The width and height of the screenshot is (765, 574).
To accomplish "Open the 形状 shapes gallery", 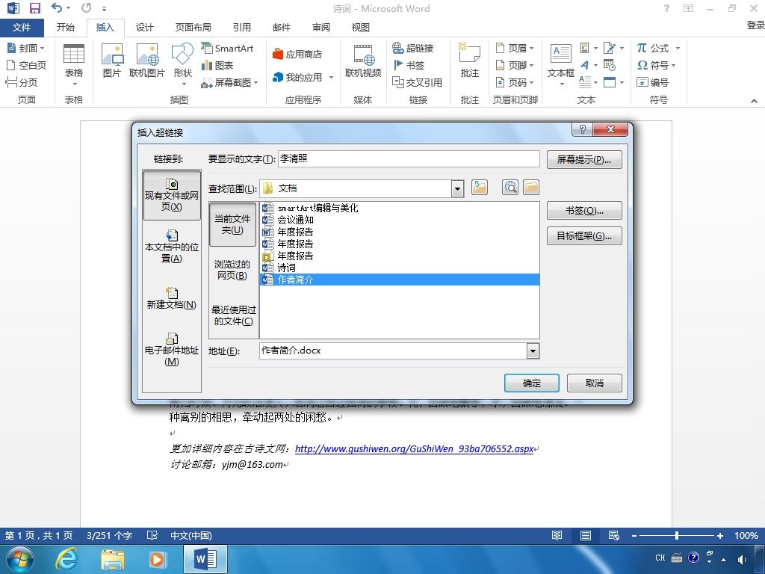I will 183,64.
